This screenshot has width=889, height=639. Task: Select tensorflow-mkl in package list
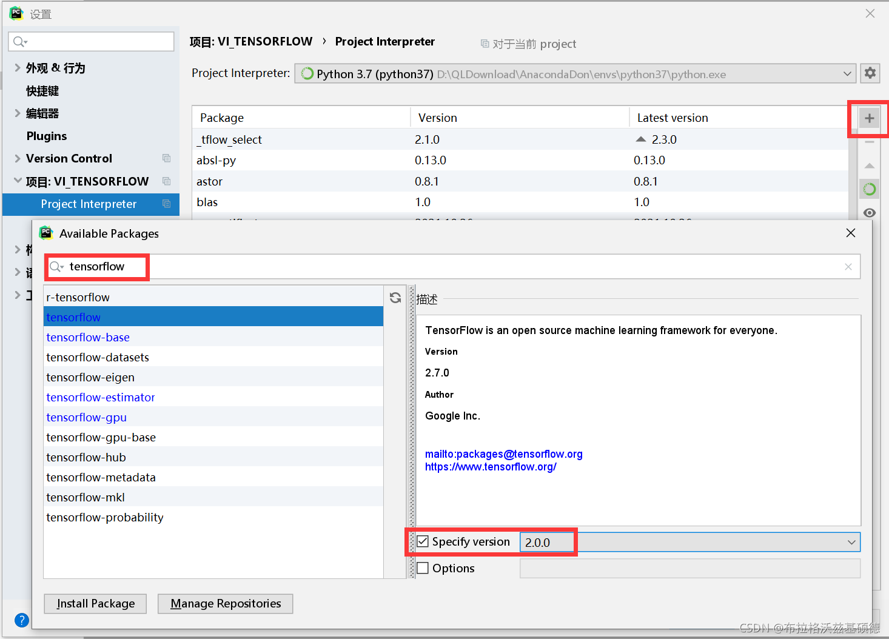tap(213, 497)
